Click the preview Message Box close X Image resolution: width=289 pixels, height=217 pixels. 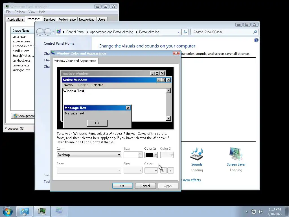coord(128,108)
